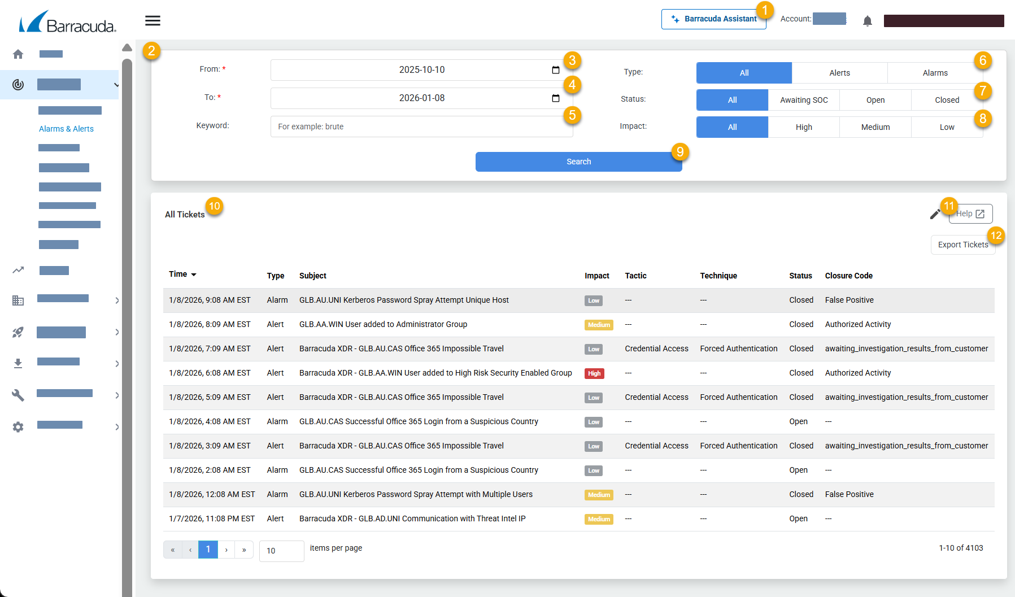Viewport: 1015px width, 597px height.
Task: Select Alarms type filter
Action: pos(935,73)
